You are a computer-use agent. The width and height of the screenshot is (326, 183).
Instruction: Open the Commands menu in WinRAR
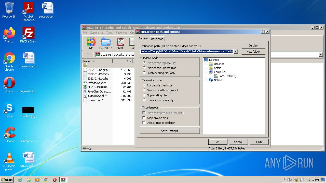coord(97,33)
